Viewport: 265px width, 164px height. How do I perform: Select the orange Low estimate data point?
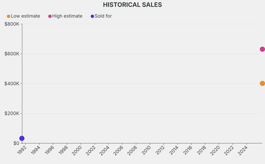coord(262,83)
